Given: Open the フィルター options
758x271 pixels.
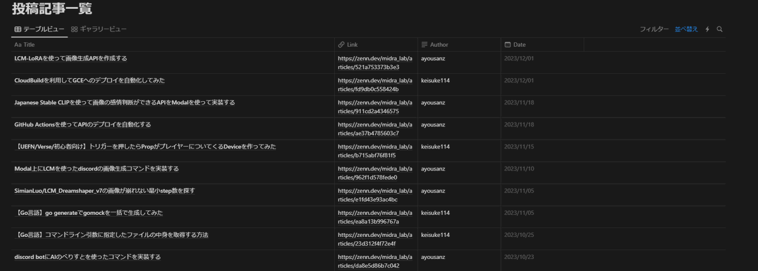Looking at the screenshot, I should (x=654, y=29).
